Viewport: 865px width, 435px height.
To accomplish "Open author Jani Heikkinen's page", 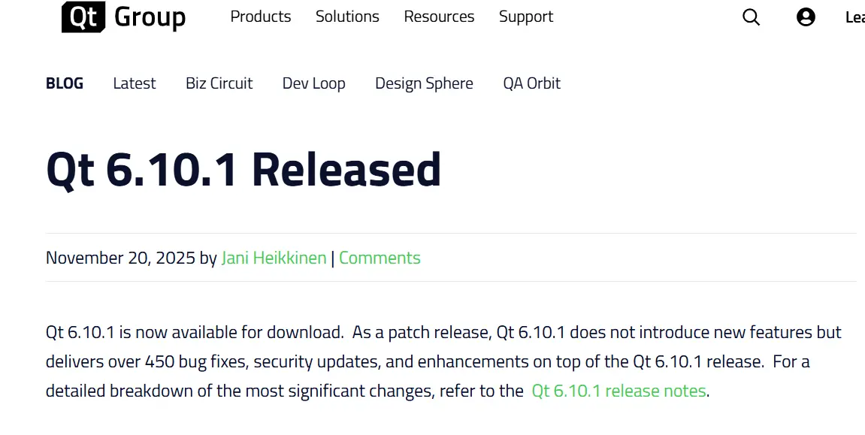I will pyautogui.click(x=274, y=258).
